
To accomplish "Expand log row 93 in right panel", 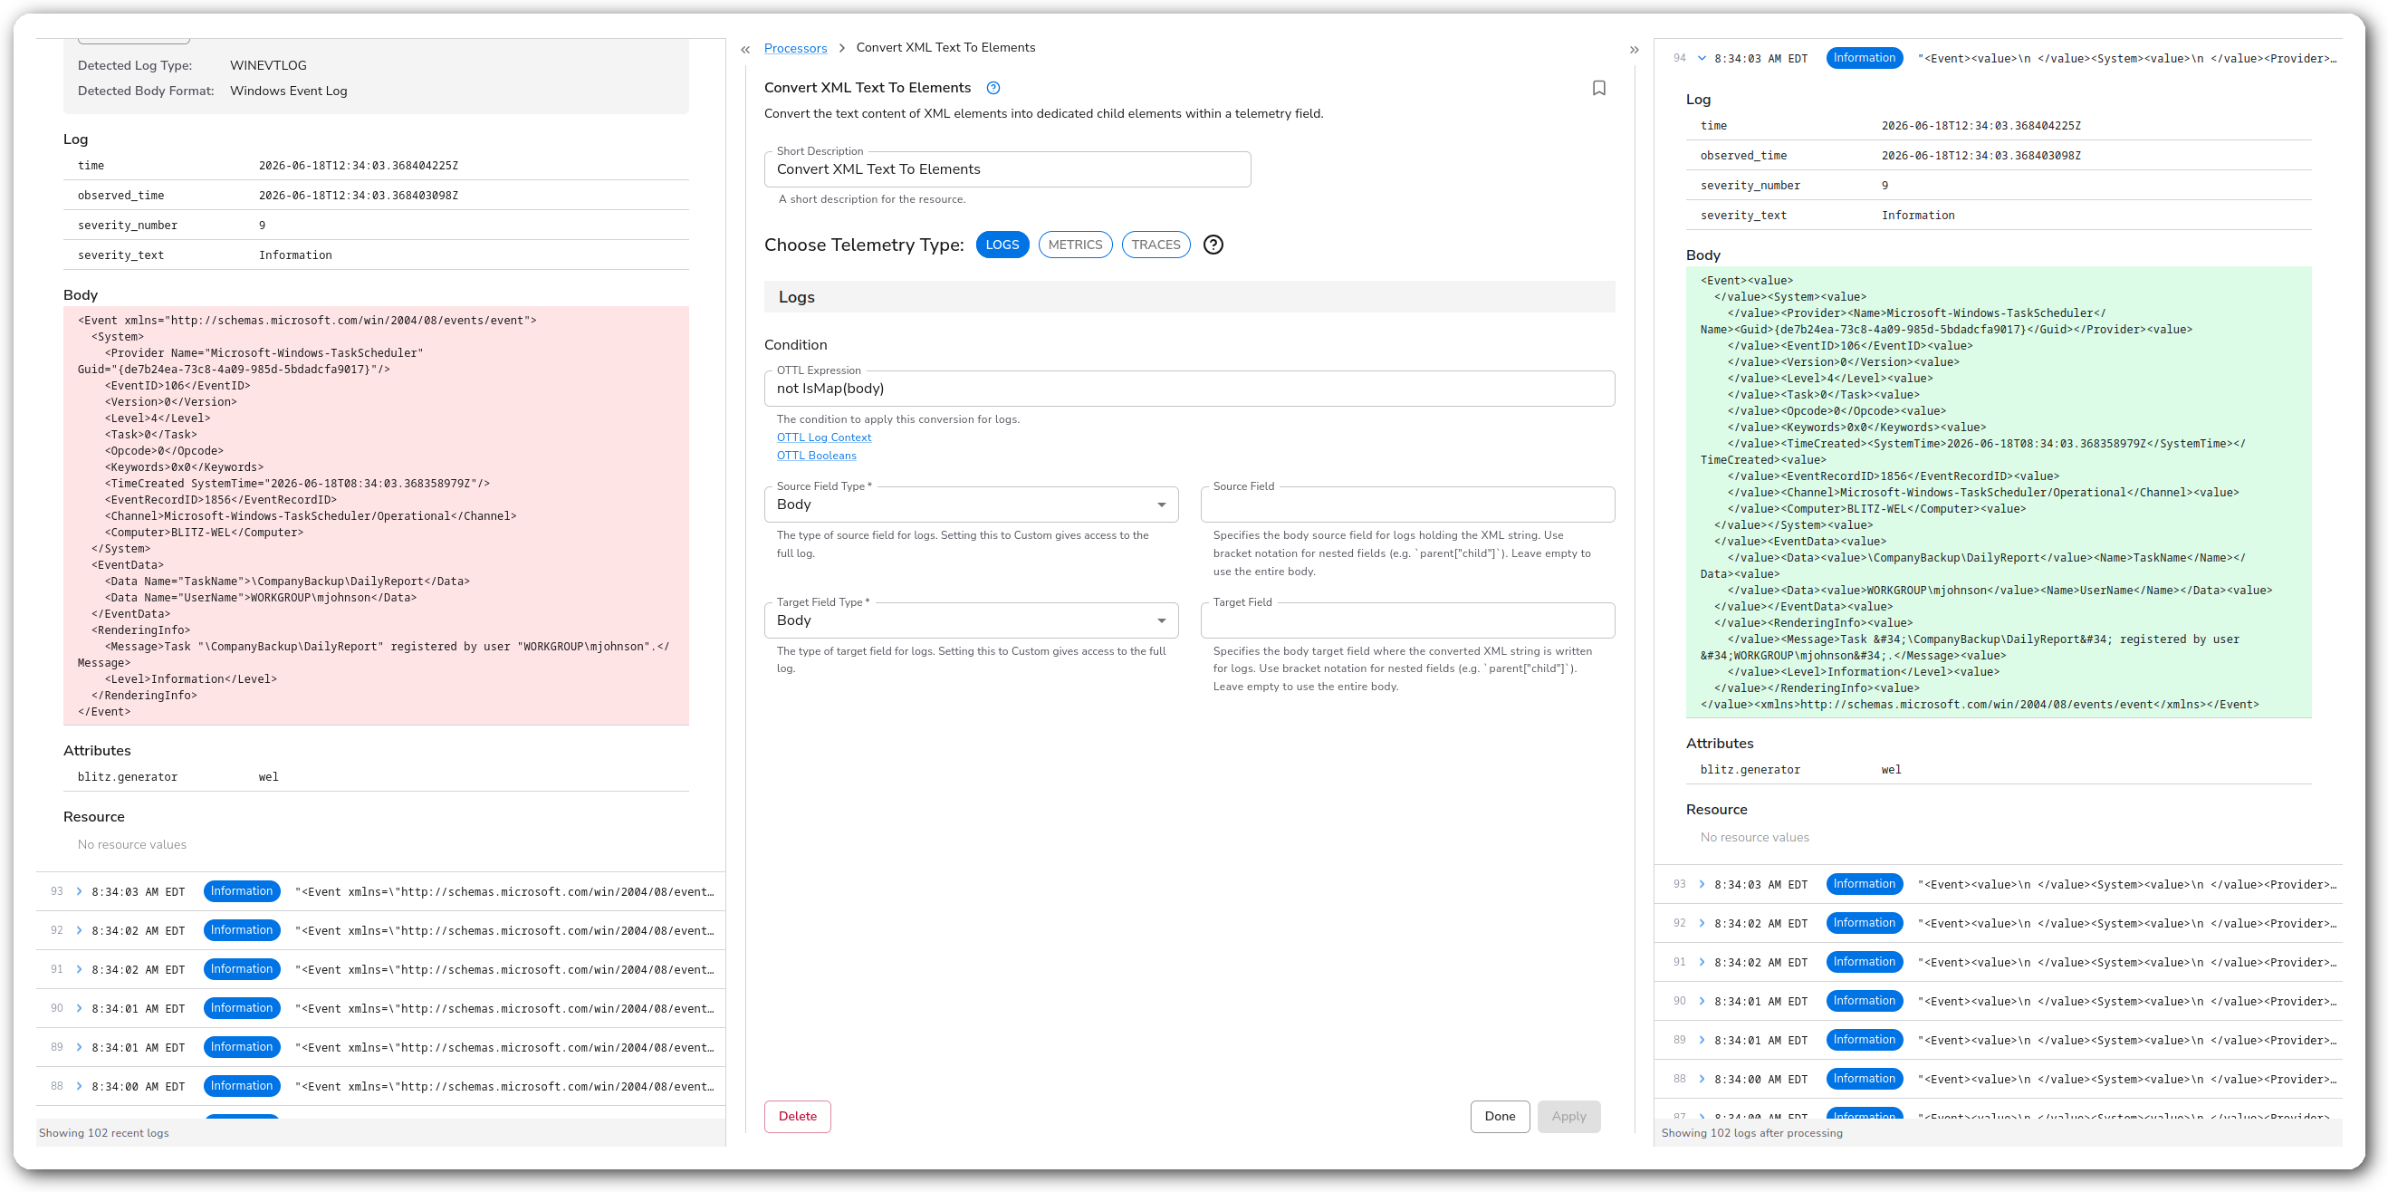I will pos(1702,884).
